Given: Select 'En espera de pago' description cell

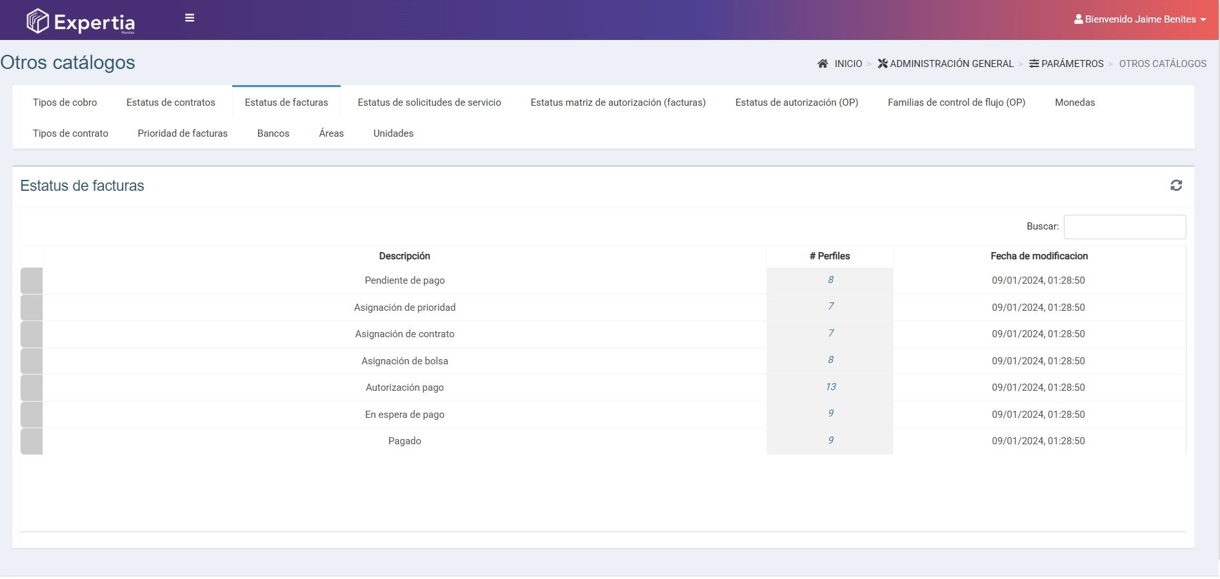Looking at the screenshot, I should pos(405,415).
